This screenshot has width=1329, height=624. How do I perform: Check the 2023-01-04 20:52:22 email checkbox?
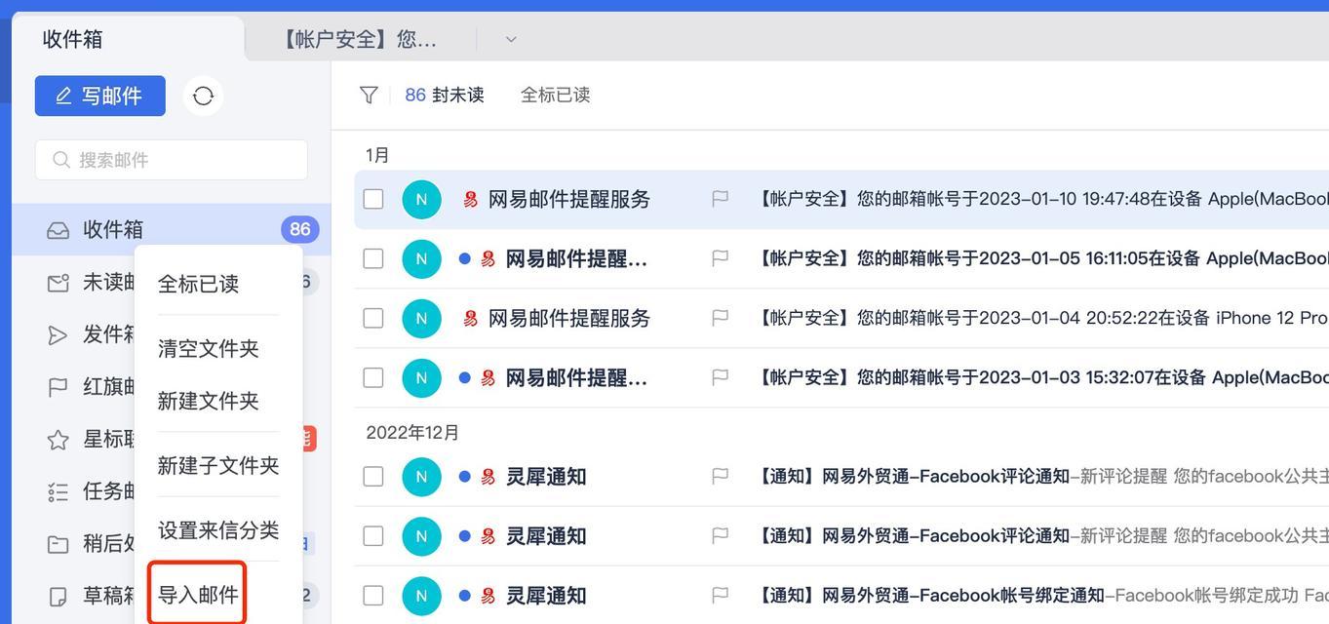(x=372, y=318)
